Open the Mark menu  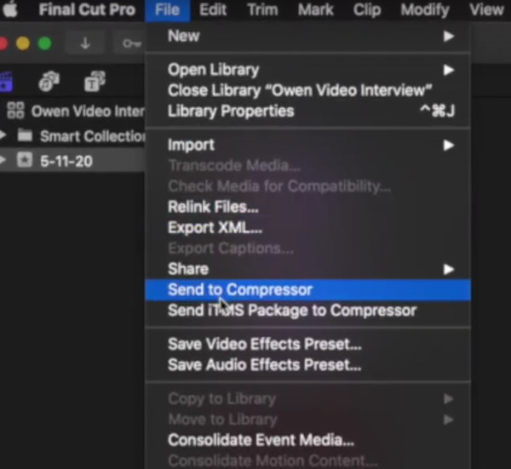coord(315,9)
